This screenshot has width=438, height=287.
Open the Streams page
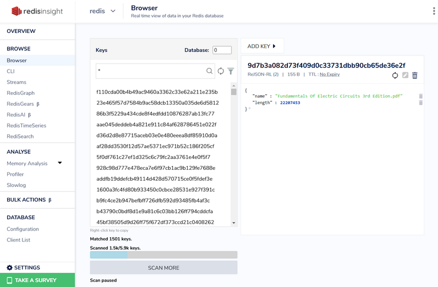[16, 82]
